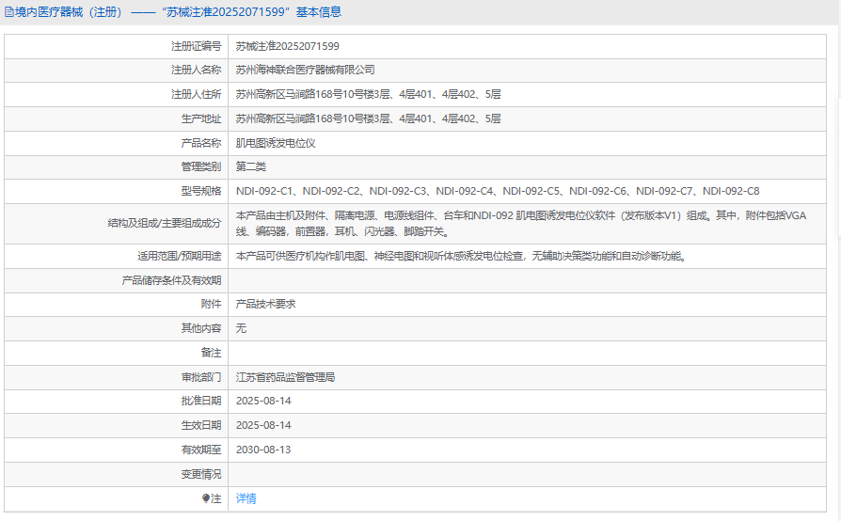Click the address value in the 生产地址 row
The height and width of the screenshot is (521, 841).
(x=369, y=119)
